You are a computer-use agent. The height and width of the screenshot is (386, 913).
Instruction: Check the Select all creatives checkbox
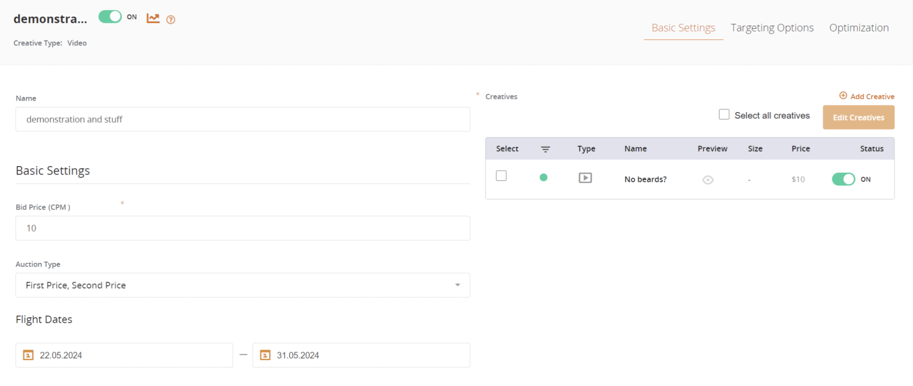pos(724,115)
